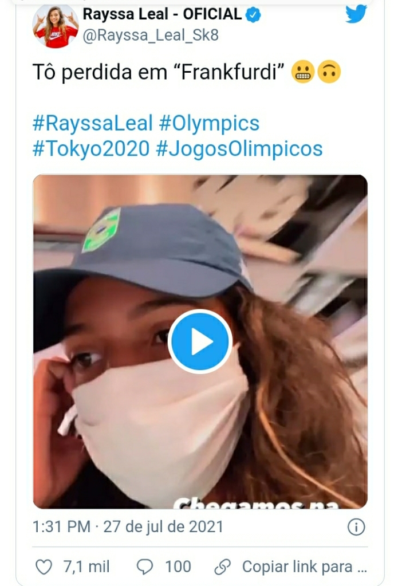
Task: Click the 100 replies count
Action: point(178,567)
